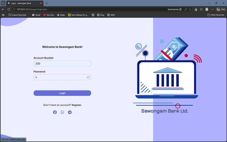
Task: Open tab search dropdown arrow
Action: coord(3,3)
